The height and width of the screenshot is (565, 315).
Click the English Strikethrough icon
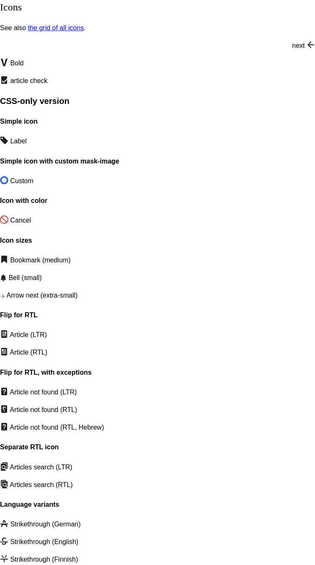(x=4, y=541)
